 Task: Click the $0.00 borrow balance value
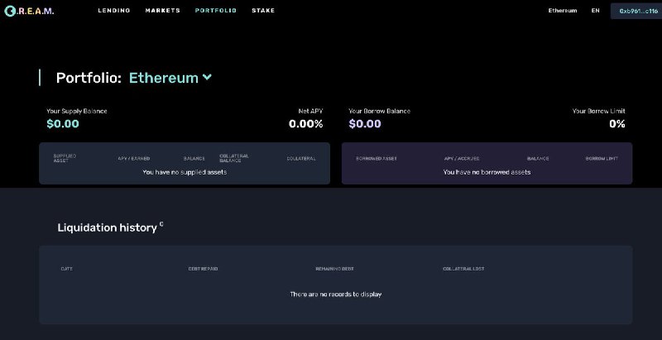tap(365, 123)
